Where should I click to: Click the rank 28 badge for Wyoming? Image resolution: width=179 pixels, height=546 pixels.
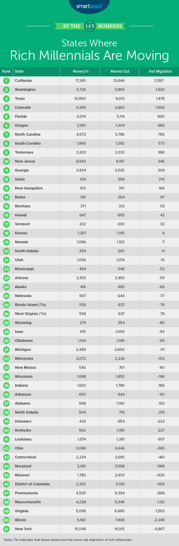tap(6, 323)
